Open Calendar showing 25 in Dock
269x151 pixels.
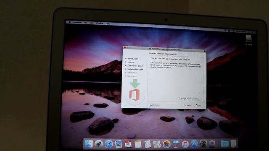click(128, 144)
